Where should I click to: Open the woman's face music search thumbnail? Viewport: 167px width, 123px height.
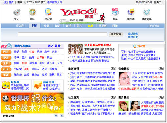tap(125, 79)
